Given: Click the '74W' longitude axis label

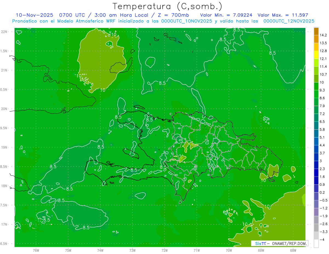Looking at the screenshot, I should point(100,250).
